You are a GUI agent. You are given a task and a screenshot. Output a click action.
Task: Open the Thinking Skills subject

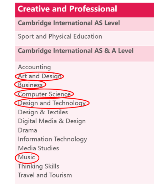coord(39,166)
